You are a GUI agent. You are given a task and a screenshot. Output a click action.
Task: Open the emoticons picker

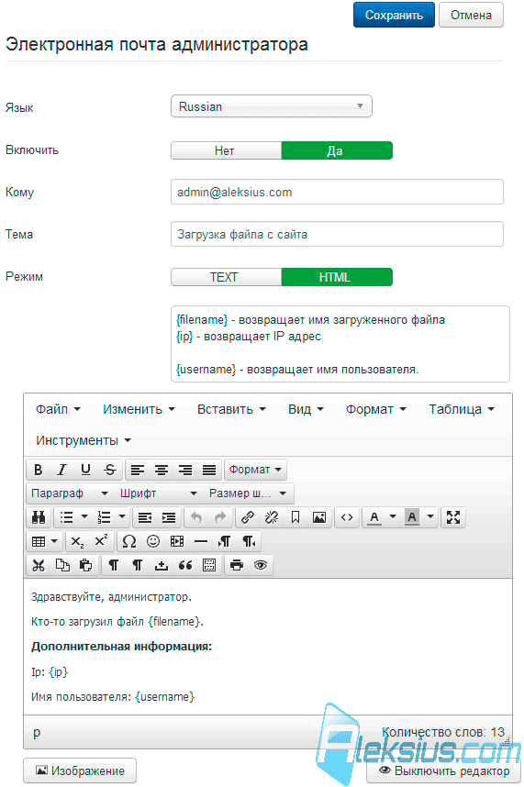153,541
